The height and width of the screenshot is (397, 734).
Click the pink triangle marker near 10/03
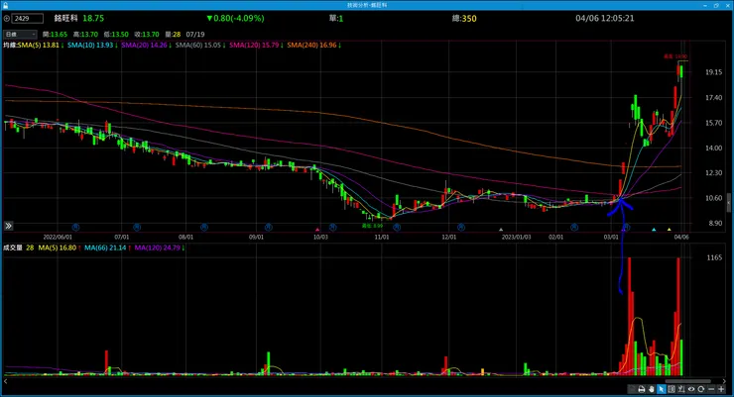317,230
